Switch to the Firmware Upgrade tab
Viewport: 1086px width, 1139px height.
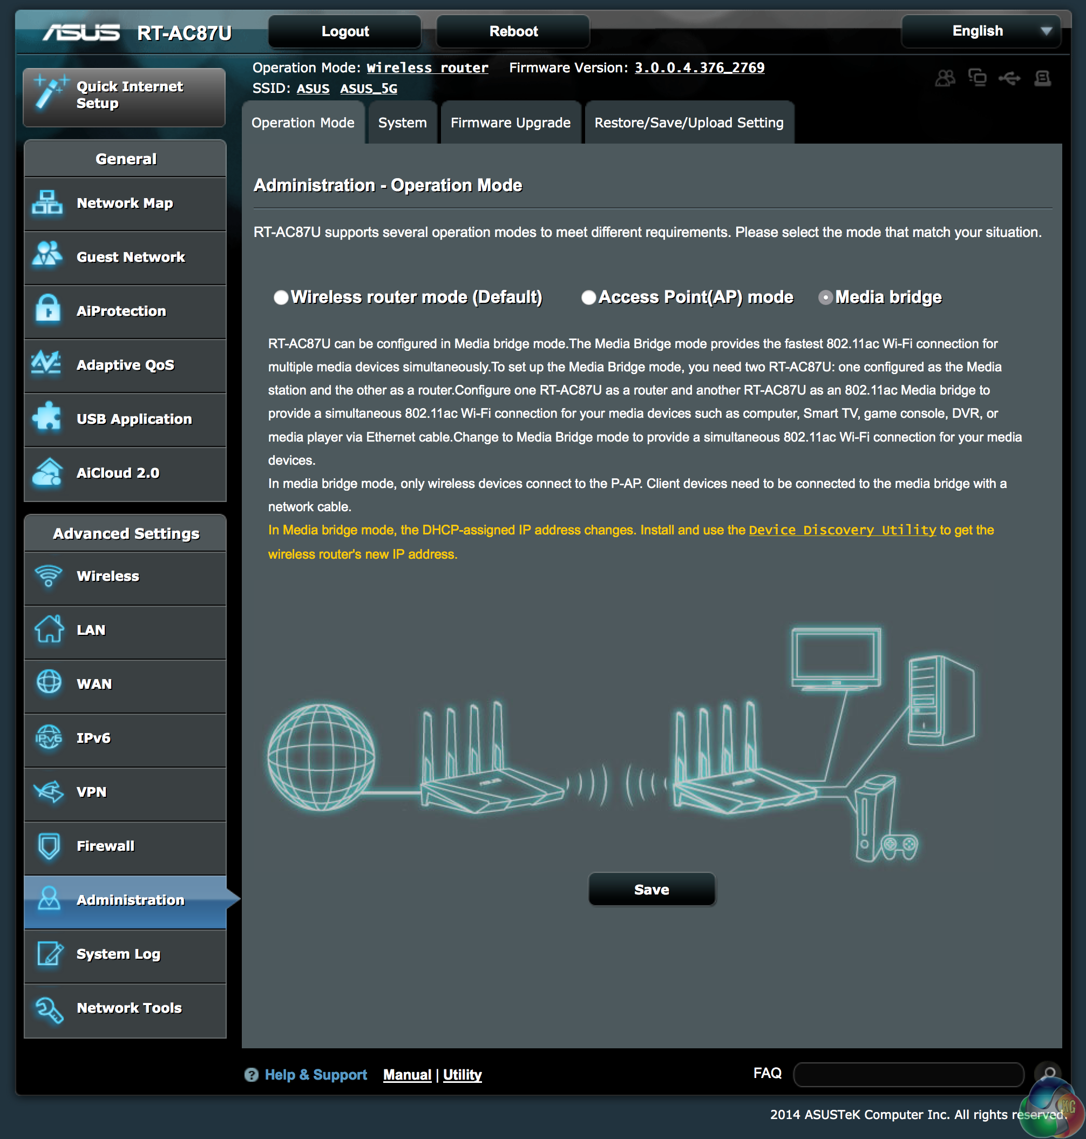[510, 123]
